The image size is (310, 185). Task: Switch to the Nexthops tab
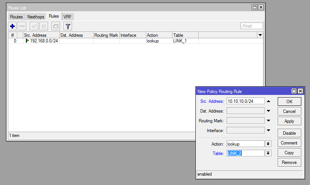tap(36, 17)
